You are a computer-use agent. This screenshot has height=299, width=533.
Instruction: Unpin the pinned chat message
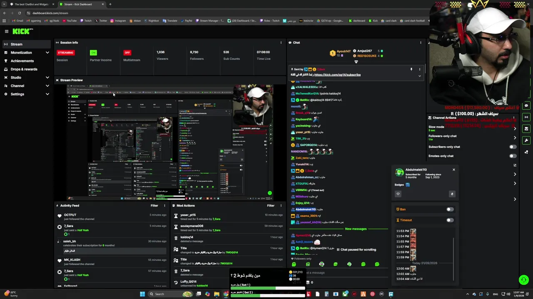[x=411, y=69]
